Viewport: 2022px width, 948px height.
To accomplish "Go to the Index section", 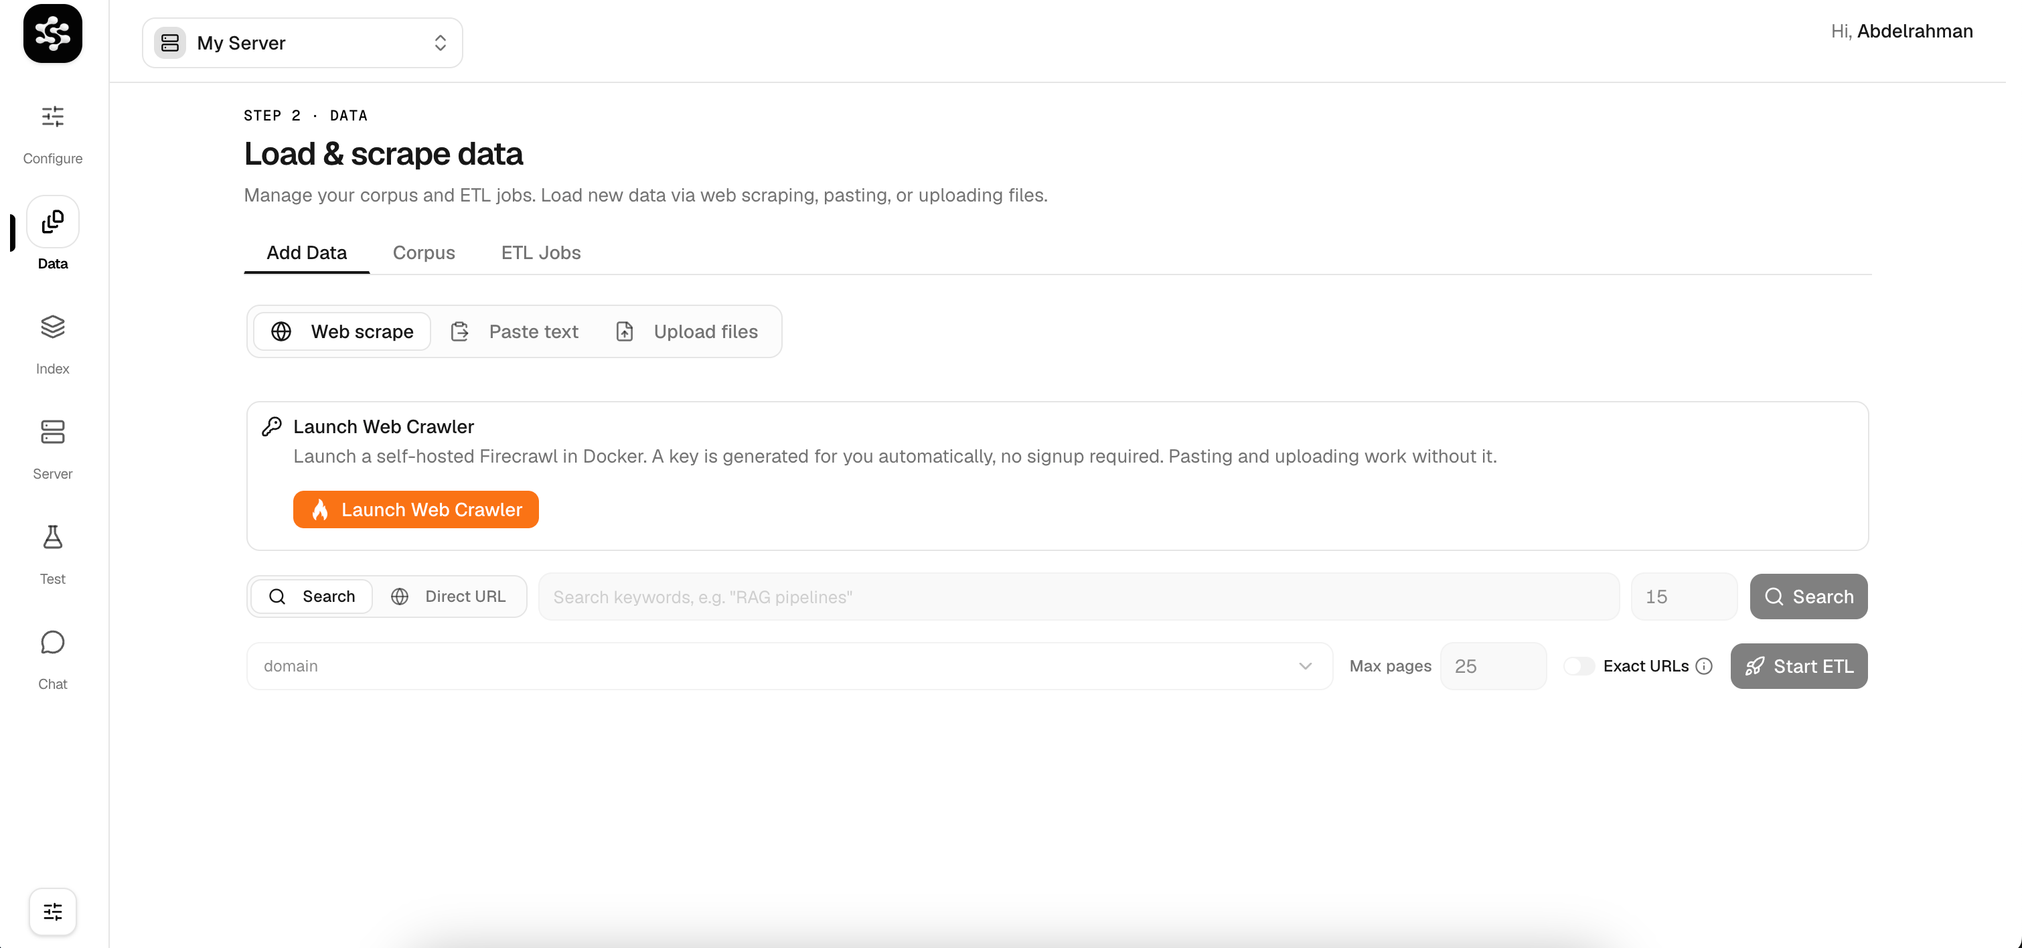I will 53,345.
